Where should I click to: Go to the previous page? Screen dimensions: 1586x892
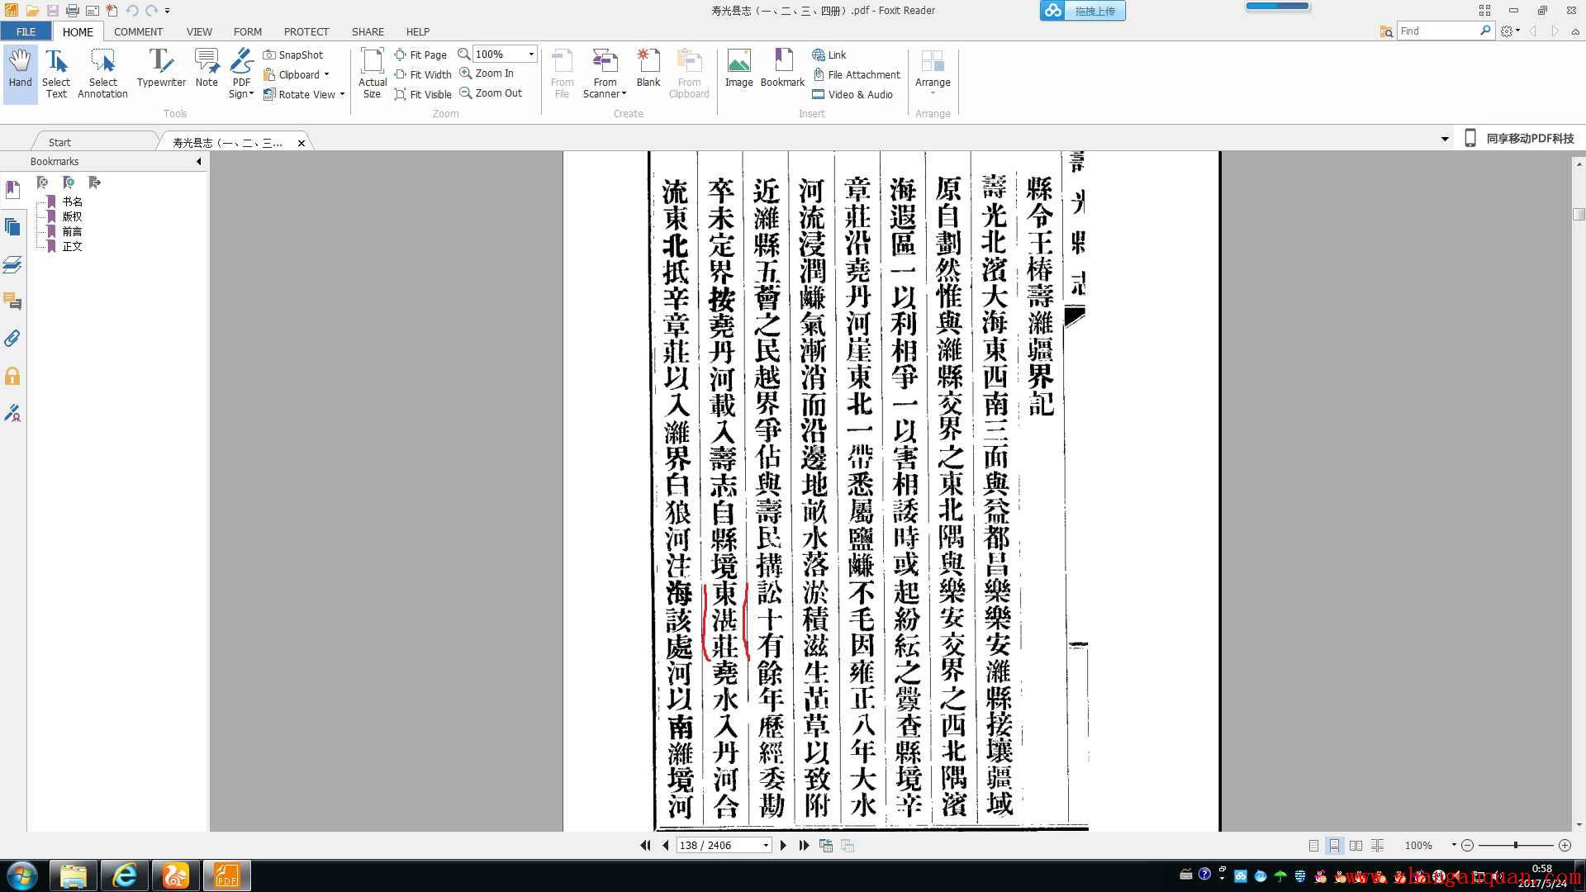coord(665,845)
